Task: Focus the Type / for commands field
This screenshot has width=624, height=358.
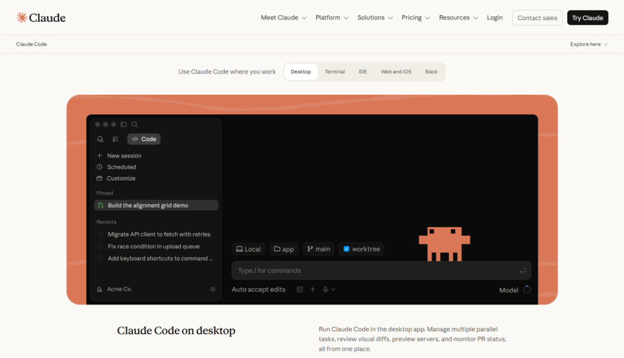Action: click(x=381, y=270)
